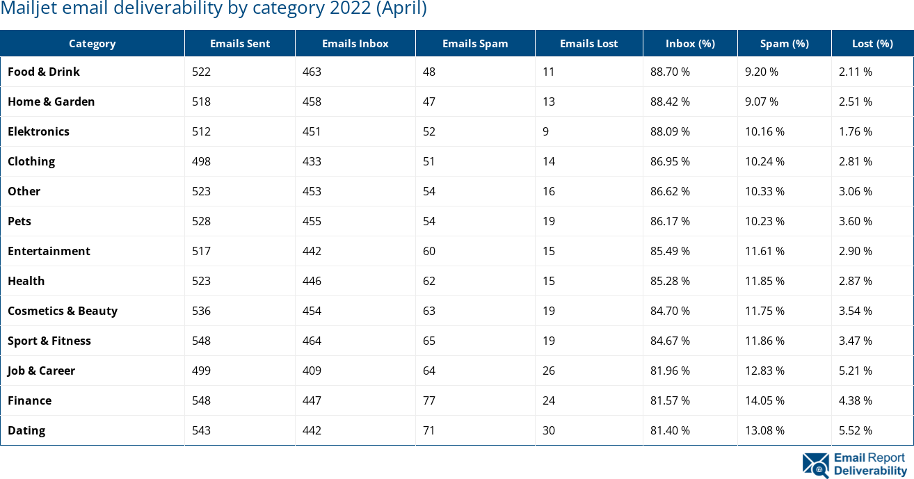
Task: Select the Dating row label
Action: 26,430
